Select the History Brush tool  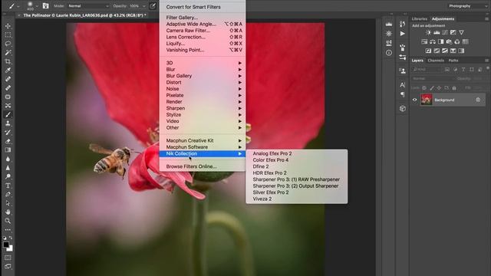pos(8,133)
